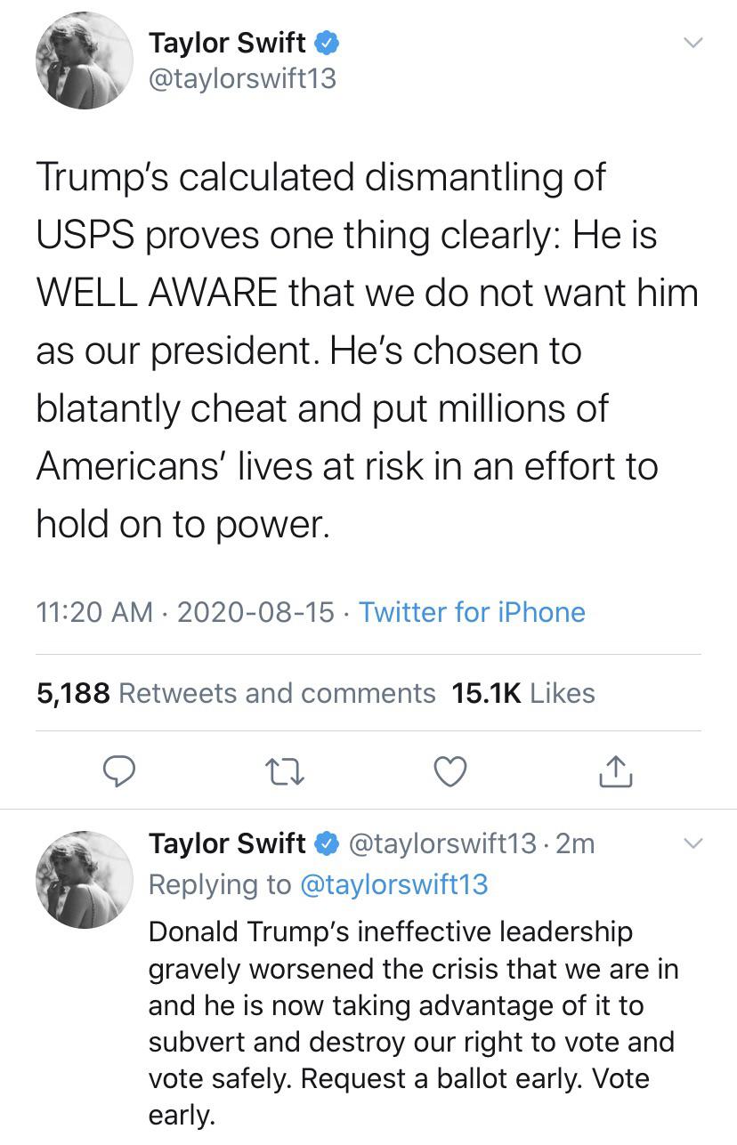
Task: Tap verified badge on main tweet header
Action: coord(325,43)
